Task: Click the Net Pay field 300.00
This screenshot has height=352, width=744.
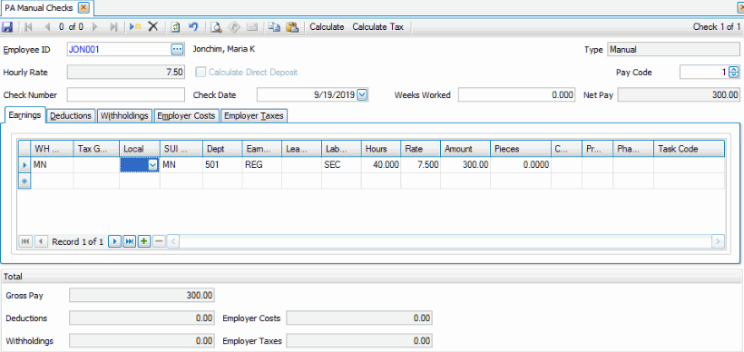Action: click(x=679, y=95)
